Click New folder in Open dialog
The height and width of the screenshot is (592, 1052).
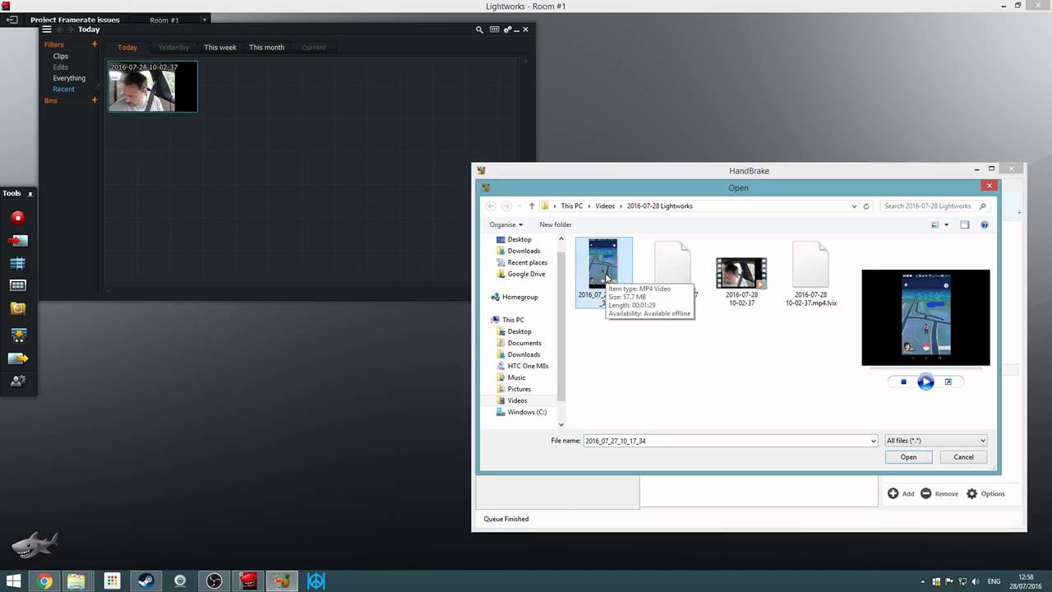click(555, 224)
